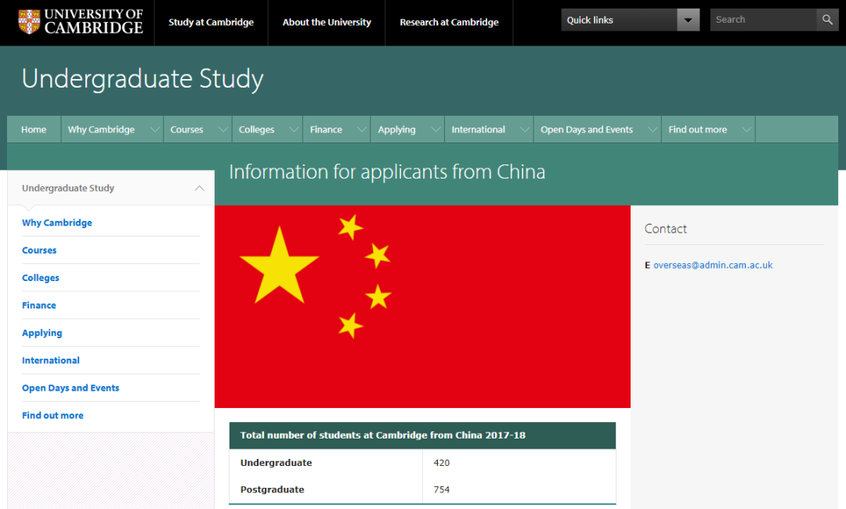Go to the Home tab

click(x=34, y=129)
